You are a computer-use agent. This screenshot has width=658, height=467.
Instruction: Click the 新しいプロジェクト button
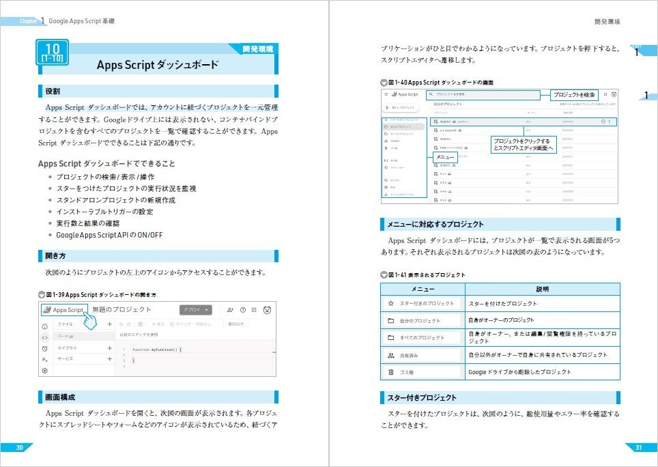point(401,108)
